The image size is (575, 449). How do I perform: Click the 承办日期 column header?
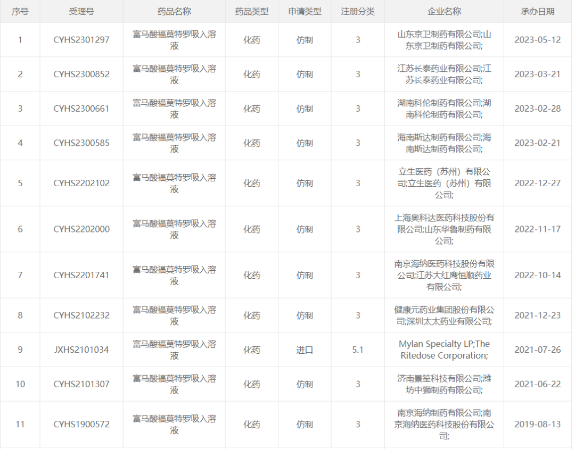[538, 12]
